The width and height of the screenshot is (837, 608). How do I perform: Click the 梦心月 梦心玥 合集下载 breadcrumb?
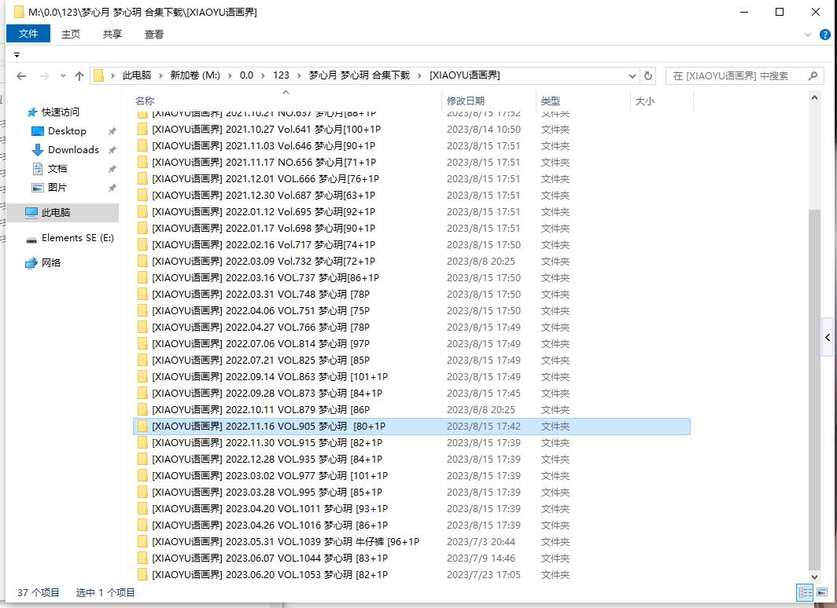tap(360, 75)
